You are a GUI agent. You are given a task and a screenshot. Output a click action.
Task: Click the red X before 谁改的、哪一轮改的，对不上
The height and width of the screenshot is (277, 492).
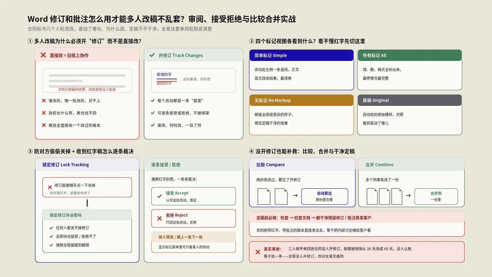click(44, 101)
